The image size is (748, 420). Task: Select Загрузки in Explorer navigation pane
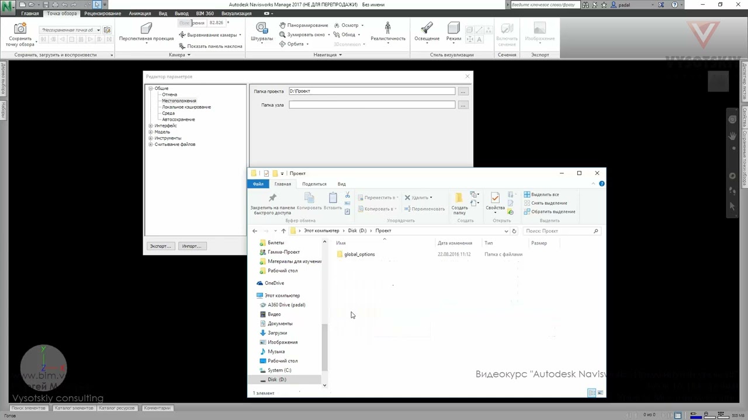[x=277, y=333]
